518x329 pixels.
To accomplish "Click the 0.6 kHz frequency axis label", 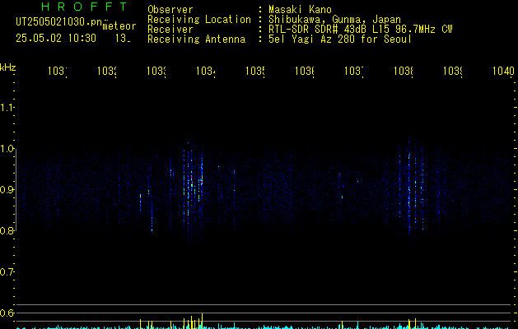I will (7, 313).
